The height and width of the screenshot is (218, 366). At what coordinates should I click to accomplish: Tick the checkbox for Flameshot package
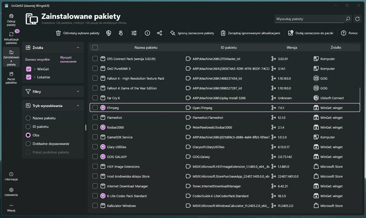95,118
